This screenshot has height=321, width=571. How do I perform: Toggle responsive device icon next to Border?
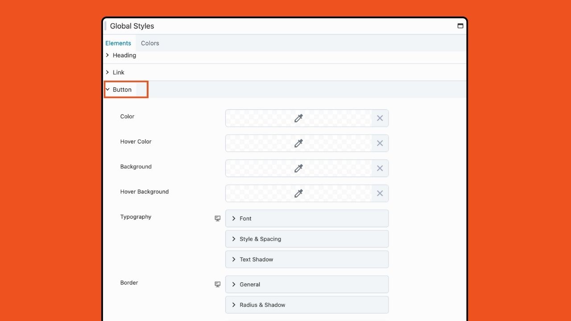(218, 284)
